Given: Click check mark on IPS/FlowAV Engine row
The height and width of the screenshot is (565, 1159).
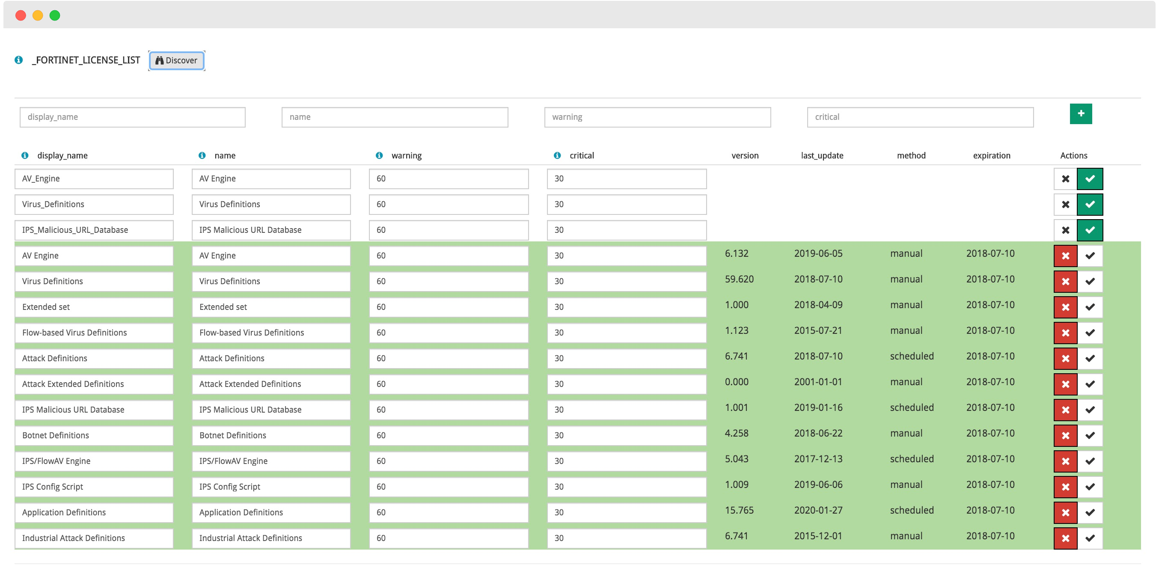Looking at the screenshot, I should [1090, 461].
